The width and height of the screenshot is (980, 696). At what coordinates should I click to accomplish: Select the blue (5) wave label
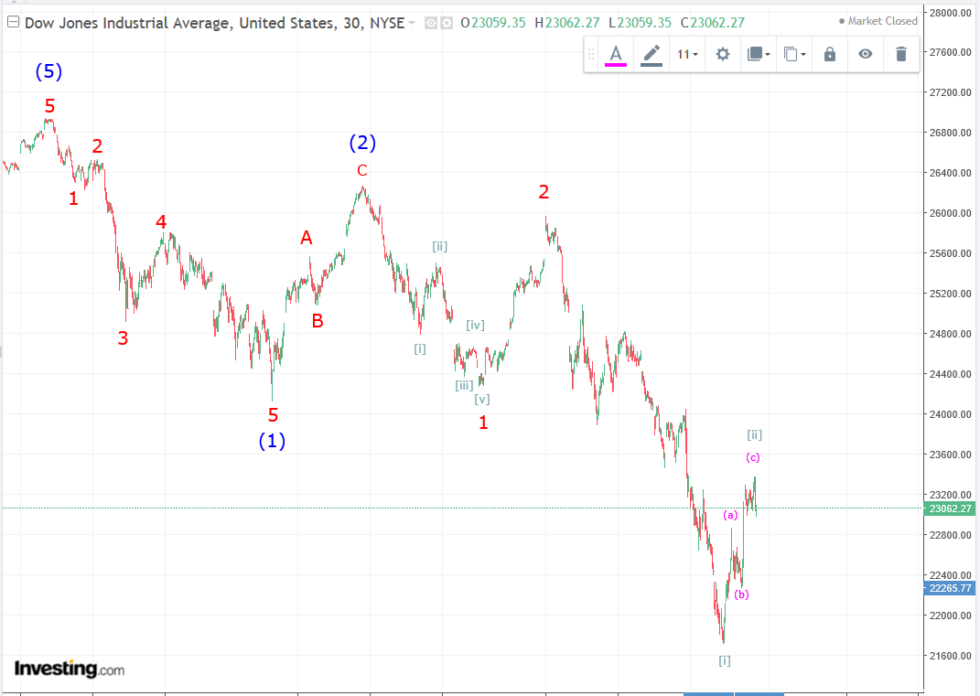click(48, 71)
